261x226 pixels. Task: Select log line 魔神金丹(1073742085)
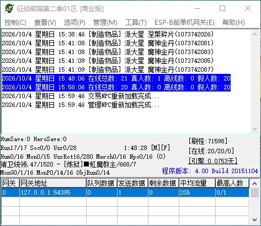pyautogui.click(x=108, y=61)
